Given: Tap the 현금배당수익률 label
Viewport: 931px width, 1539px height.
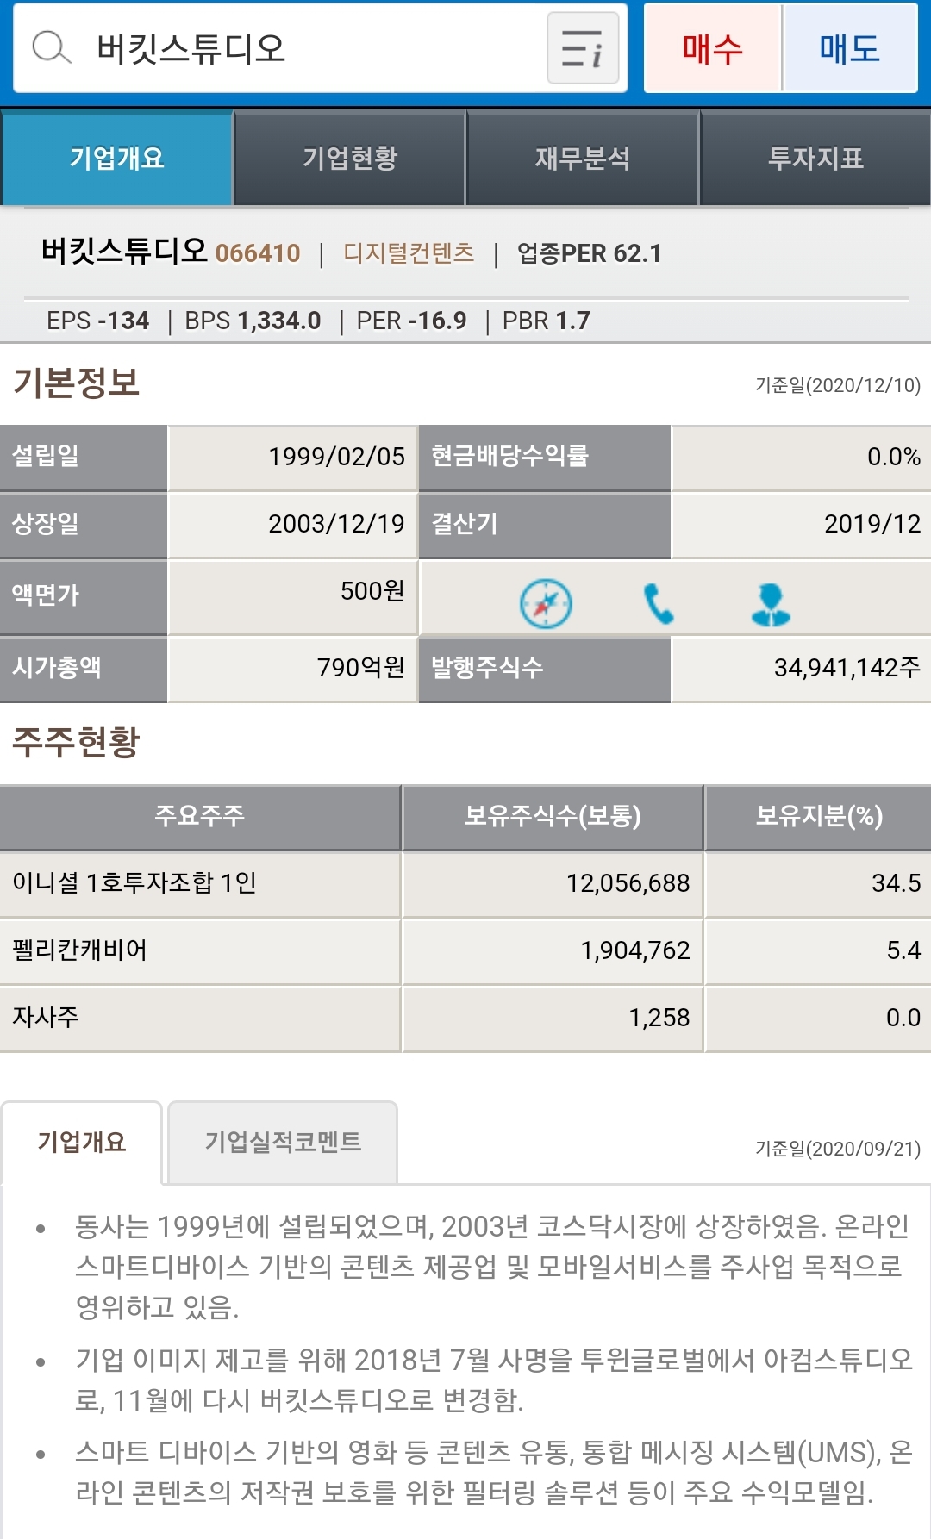Looking at the screenshot, I should tap(545, 457).
